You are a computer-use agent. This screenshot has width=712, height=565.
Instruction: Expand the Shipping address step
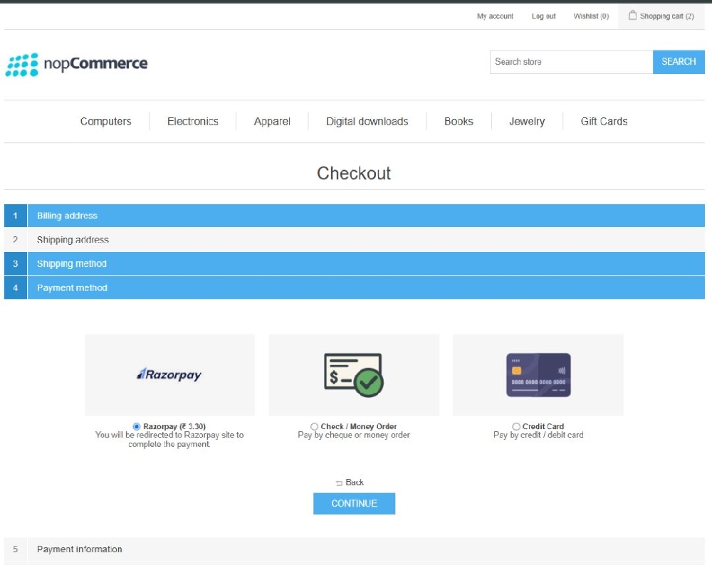coord(354,240)
